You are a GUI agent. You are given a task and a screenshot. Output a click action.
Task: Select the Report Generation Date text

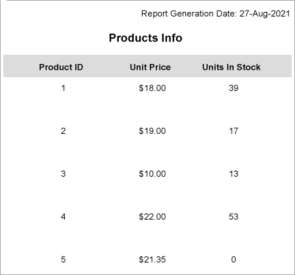(216, 14)
